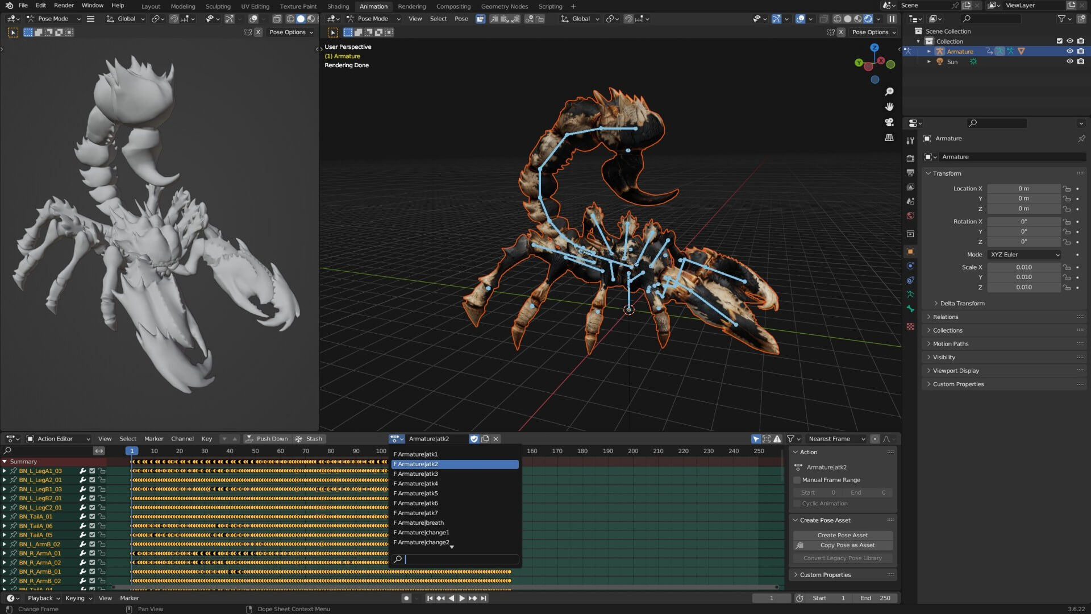Click the Create Pose Asset button

(x=842, y=536)
